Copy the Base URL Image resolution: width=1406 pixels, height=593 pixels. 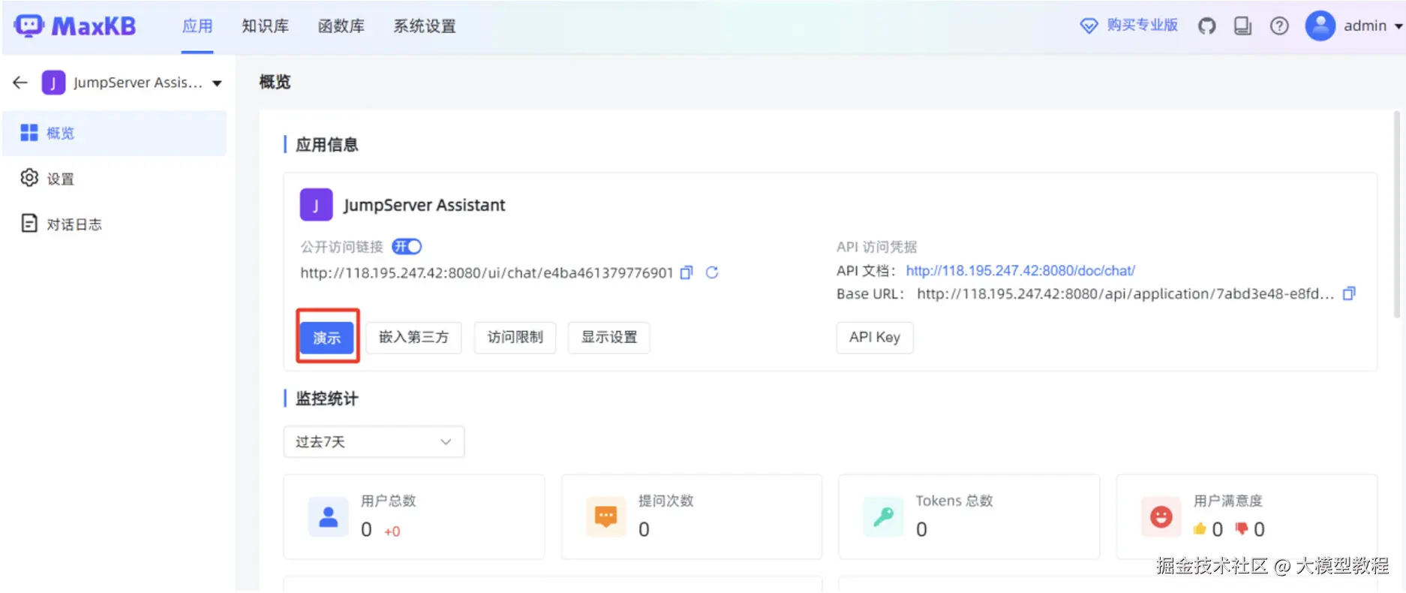(1349, 293)
